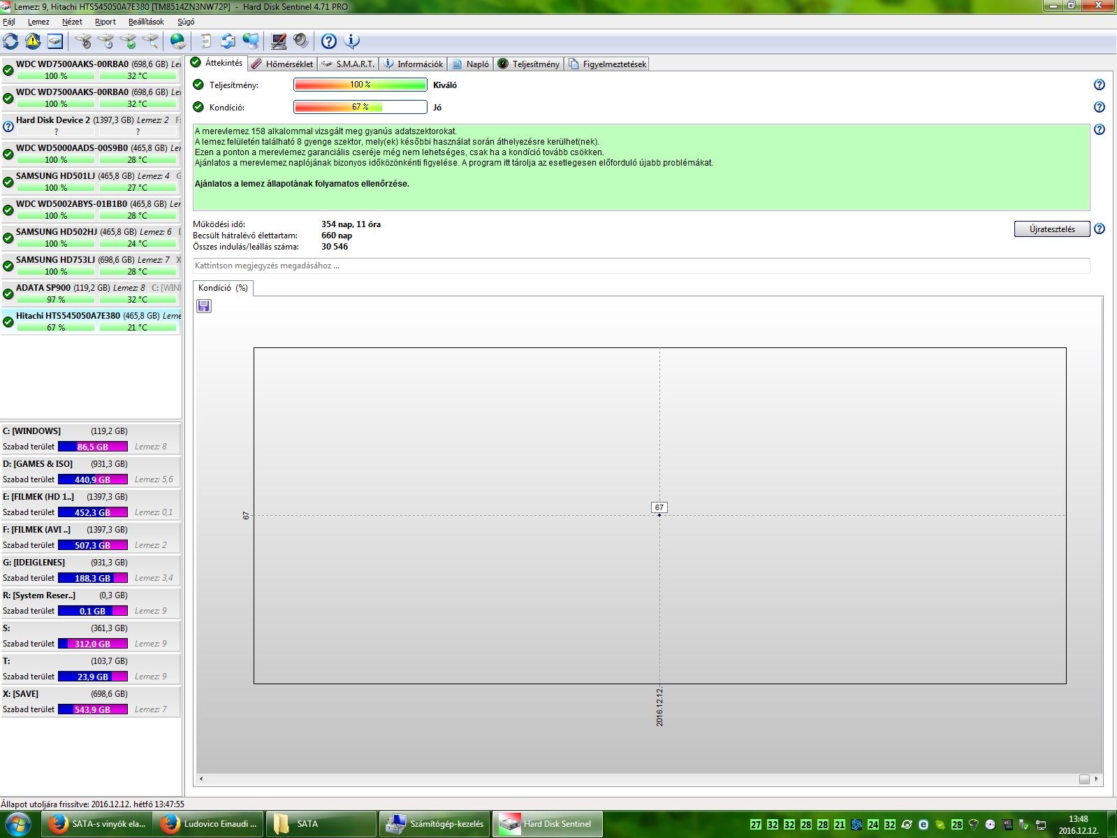Click the disk with green checkmark icon
The width and height of the screenshot is (1117, 838).
pyautogui.click(x=128, y=41)
